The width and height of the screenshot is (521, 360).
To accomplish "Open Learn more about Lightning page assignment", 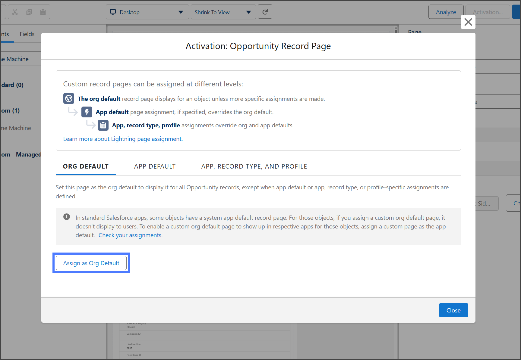I will tap(123, 139).
